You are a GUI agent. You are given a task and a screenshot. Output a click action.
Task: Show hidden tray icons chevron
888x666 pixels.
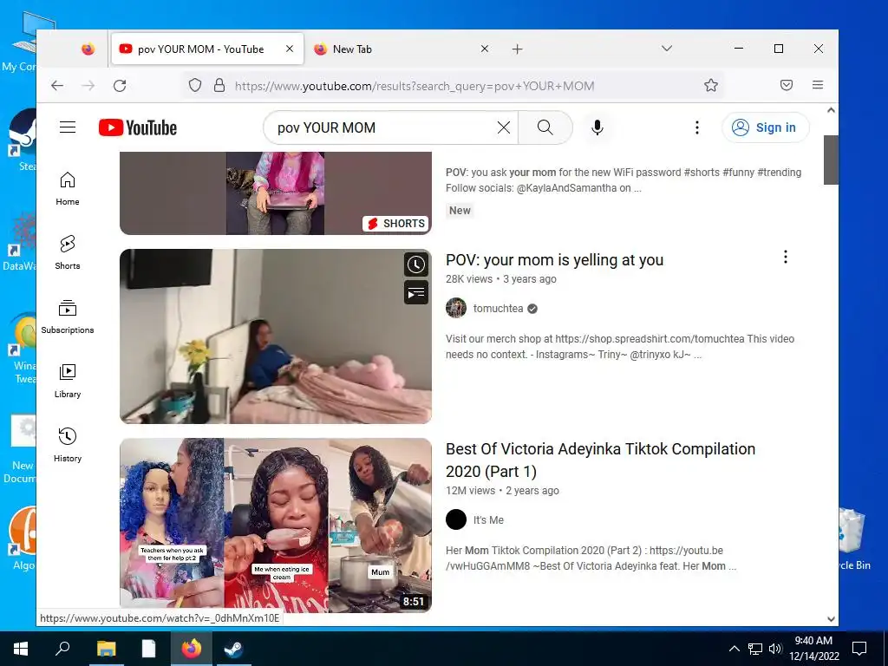coord(734,649)
